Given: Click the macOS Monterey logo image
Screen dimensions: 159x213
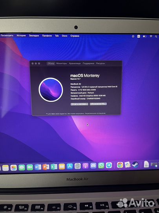Looking at the screenshot, I should (x=51, y=90).
